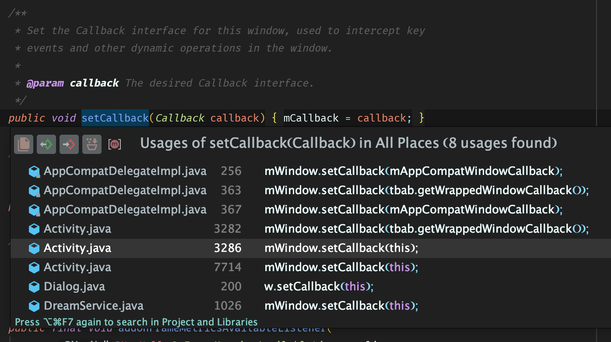Open AppCompatDelegateImpl.java usage at line 256

click(310, 171)
